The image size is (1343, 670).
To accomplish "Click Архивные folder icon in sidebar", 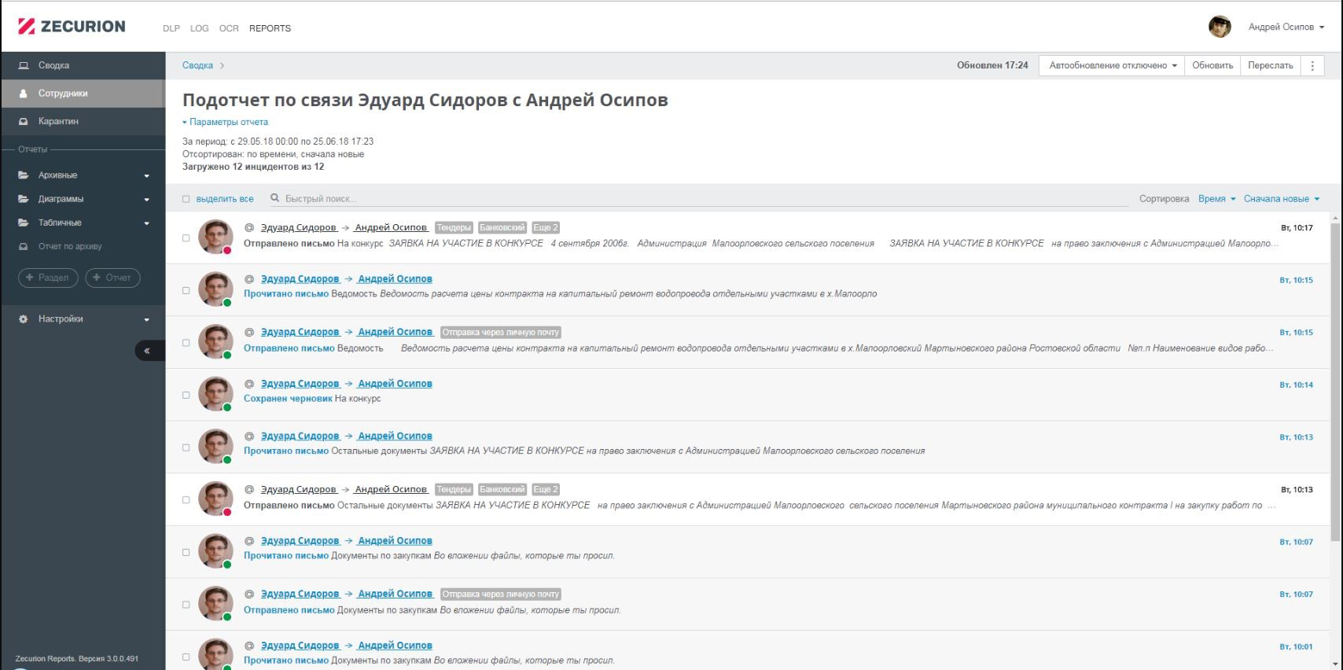I will click(x=23, y=175).
